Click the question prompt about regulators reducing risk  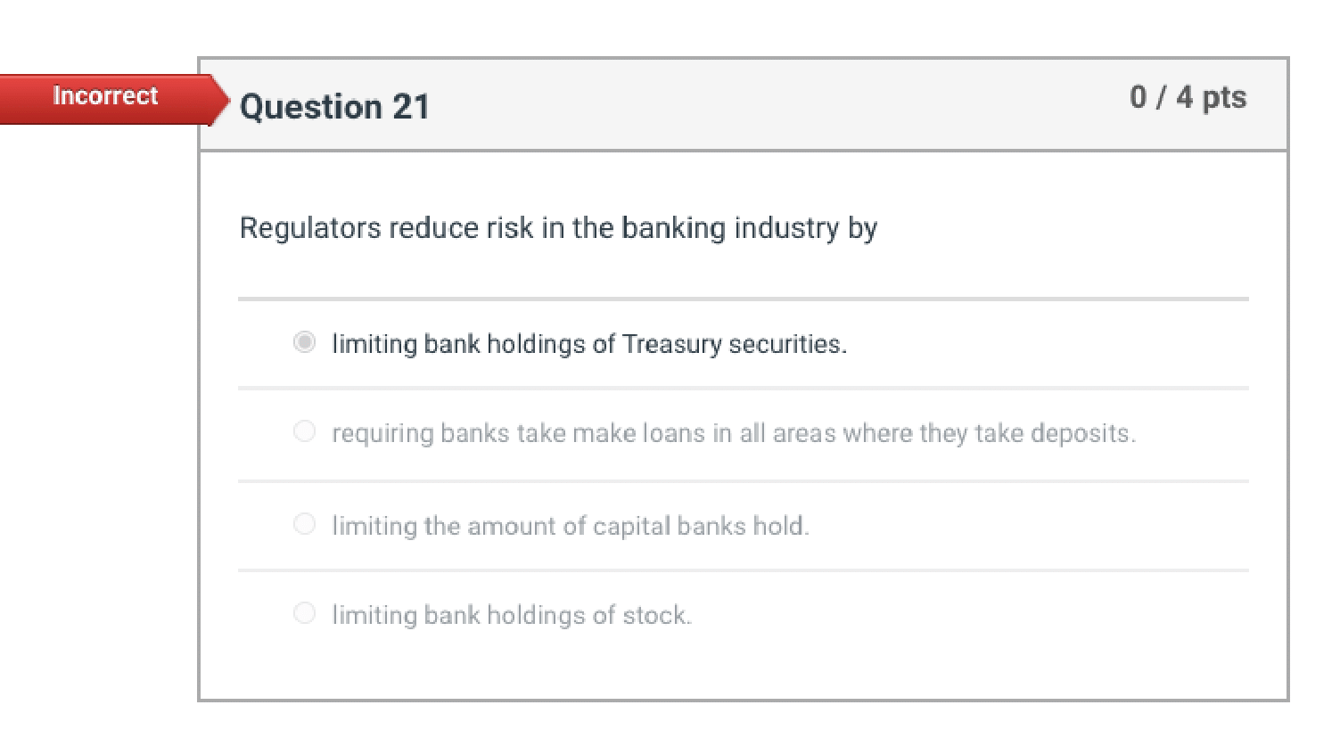pyautogui.click(x=557, y=227)
